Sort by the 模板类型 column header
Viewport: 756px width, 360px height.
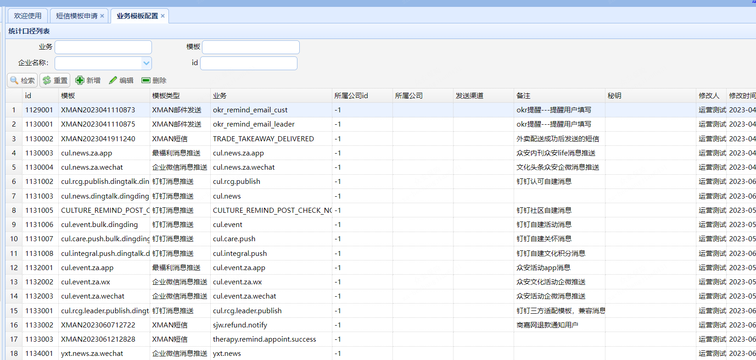[180, 95]
